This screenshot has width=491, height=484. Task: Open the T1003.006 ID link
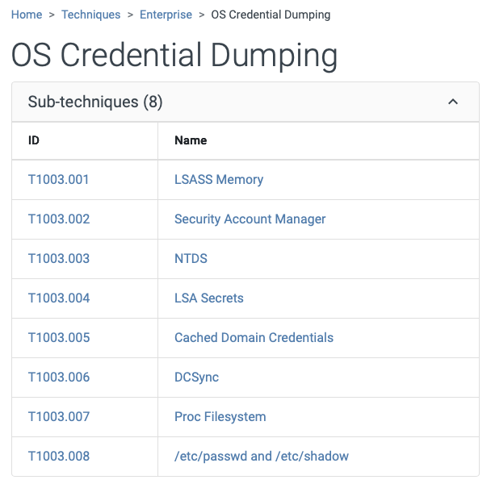pos(59,377)
